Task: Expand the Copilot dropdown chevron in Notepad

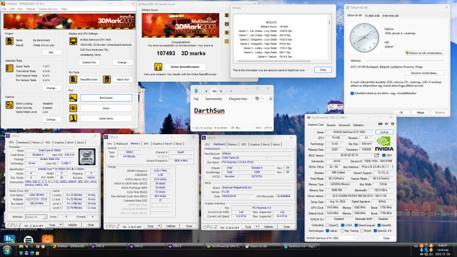Action: 262,99
